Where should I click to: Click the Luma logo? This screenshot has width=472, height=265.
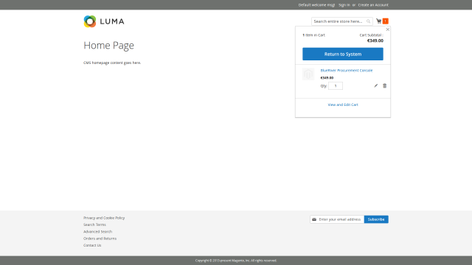point(104,21)
